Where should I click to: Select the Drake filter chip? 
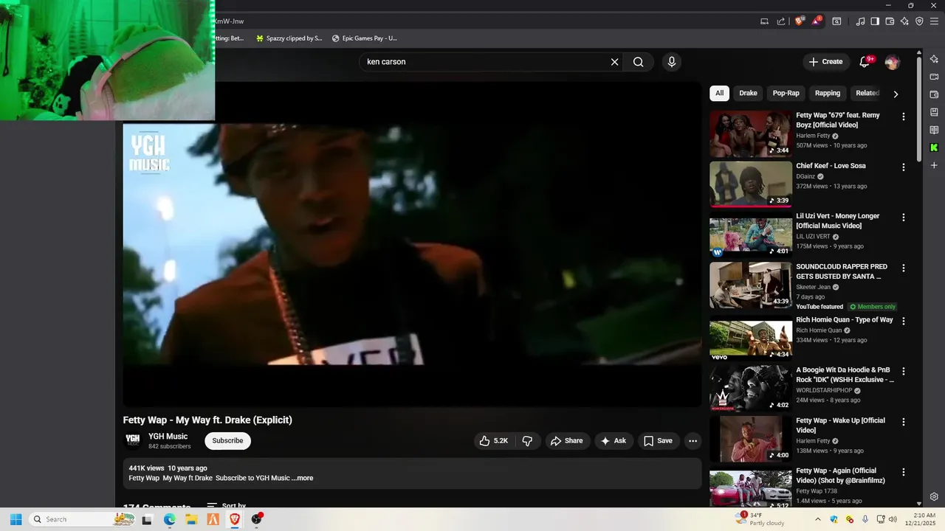(748, 93)
